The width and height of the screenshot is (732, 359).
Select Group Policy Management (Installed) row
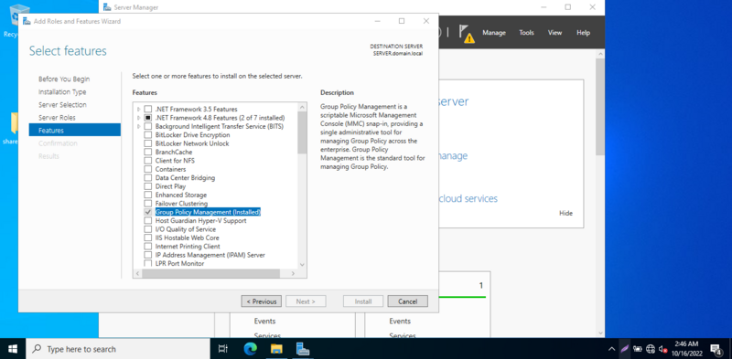[x=208, y=212]
